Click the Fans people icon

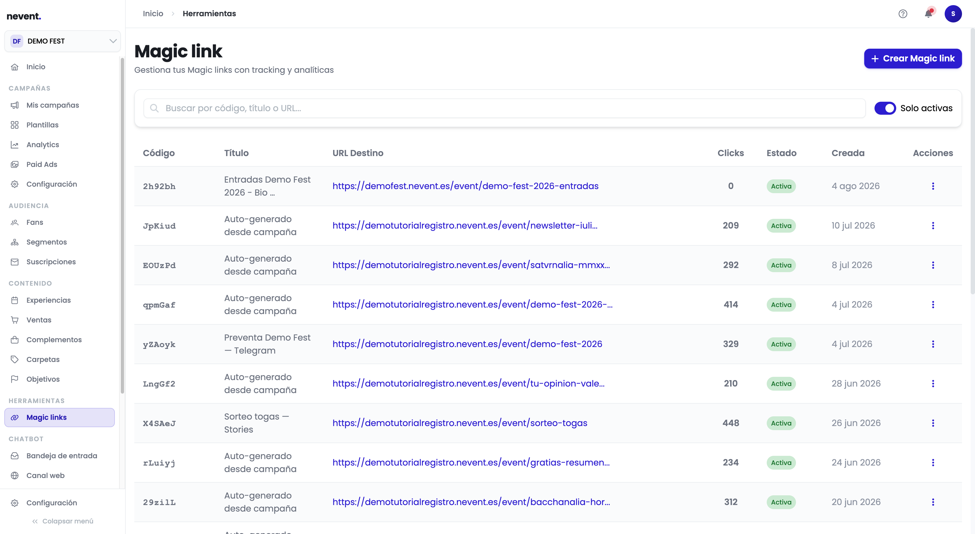click(x=15, y=223)
